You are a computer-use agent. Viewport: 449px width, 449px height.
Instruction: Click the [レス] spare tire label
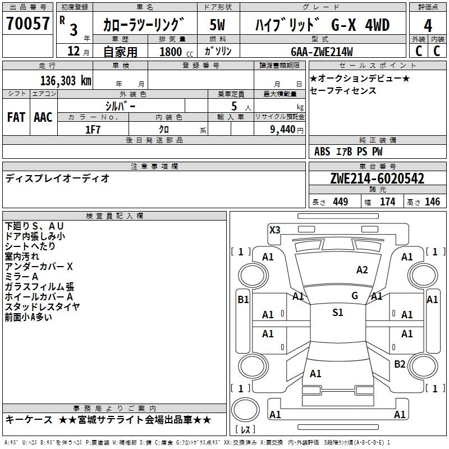pos(245,429)
